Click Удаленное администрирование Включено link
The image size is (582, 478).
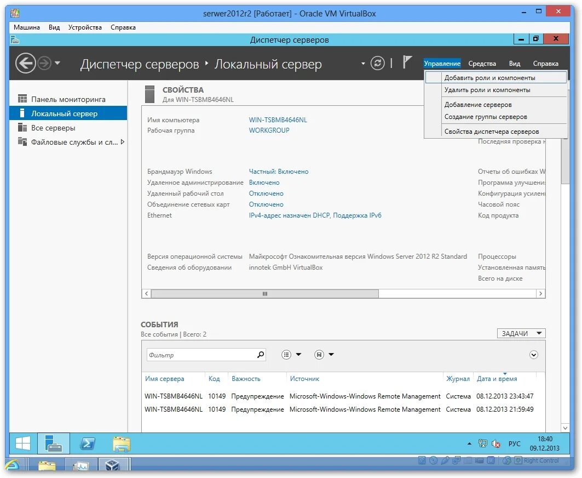(264, 183)
